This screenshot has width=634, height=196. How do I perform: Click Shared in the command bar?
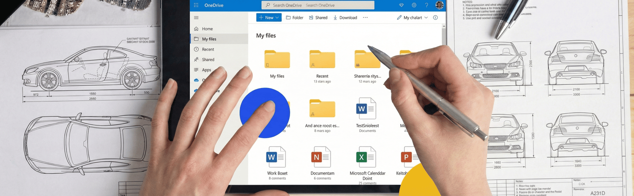pos(318,18)
